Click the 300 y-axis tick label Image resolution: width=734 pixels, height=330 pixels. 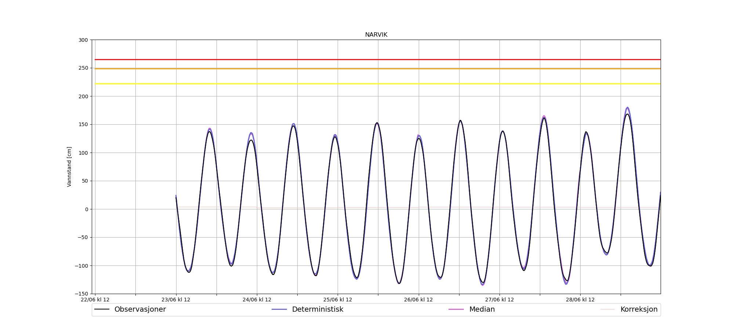pos(84,40)
